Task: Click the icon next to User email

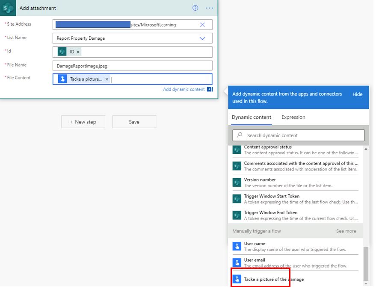Action: 237,262
